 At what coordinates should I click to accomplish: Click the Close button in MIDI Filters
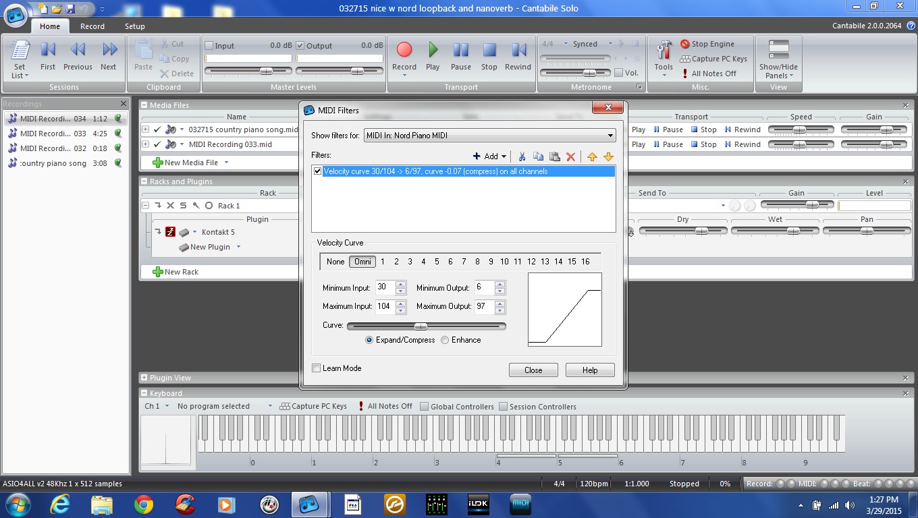tap(533, 370)
